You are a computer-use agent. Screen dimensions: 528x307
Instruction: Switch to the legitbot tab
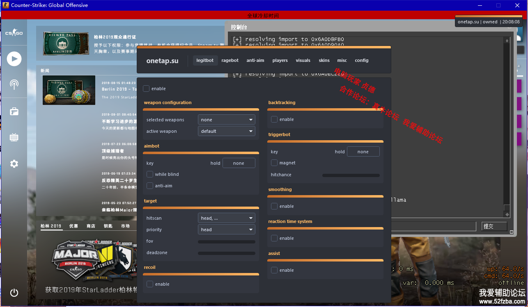point(205,60)
